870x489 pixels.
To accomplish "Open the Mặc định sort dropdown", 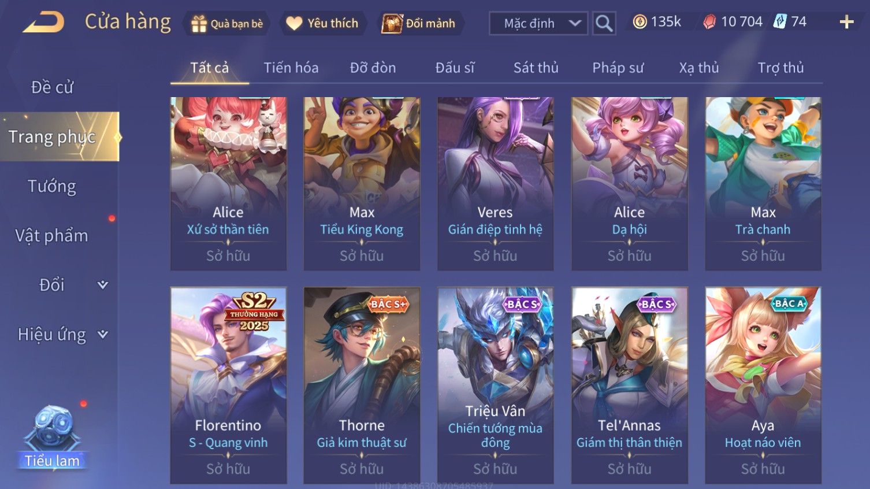I will (538, 24).
